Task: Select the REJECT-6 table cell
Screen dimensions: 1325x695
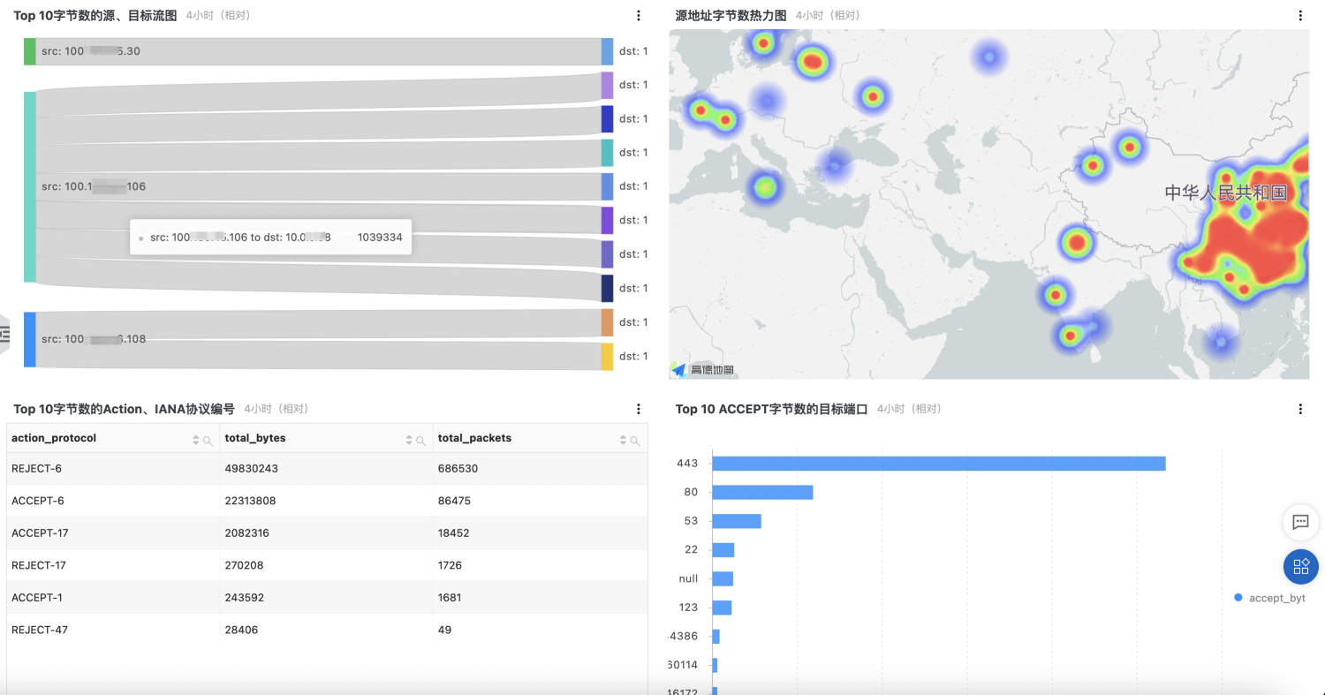Action: coord(113,469)
